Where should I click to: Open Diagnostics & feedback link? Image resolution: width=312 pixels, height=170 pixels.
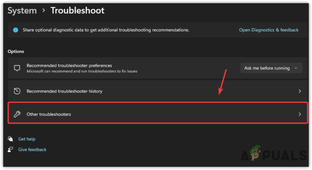coord(269,30)
